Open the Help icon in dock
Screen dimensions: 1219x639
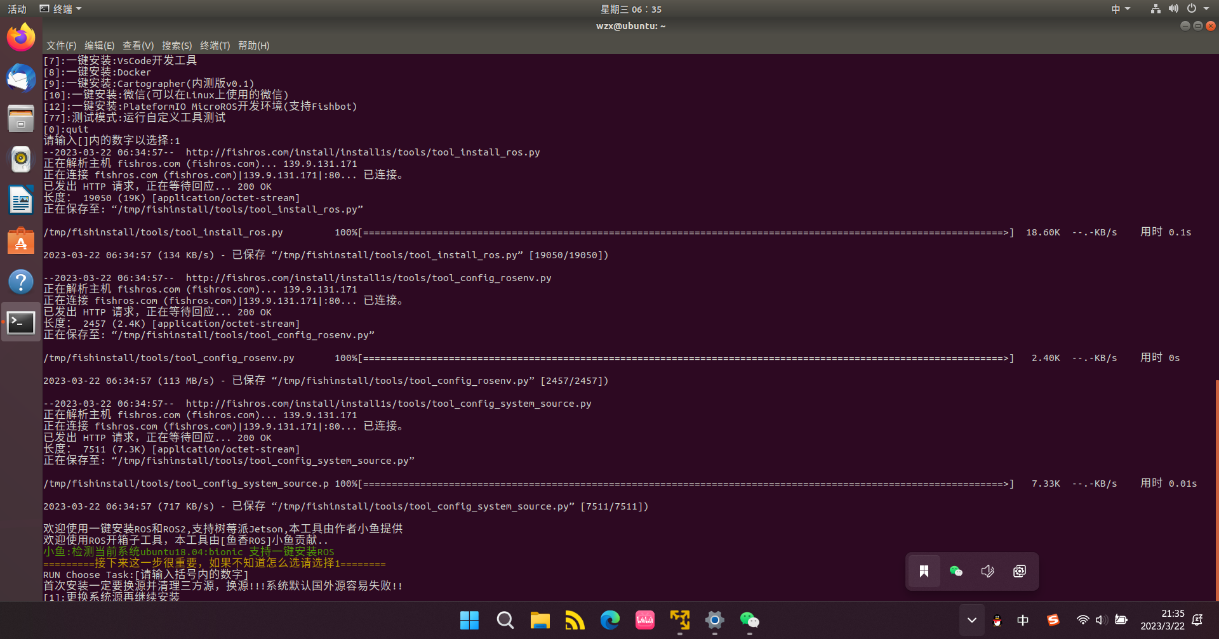(x=21, y=282)
